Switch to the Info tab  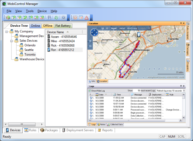(92, 81)
